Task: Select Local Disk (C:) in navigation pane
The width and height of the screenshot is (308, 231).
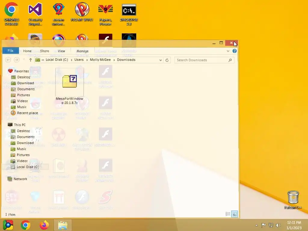Action: [25, 167]
